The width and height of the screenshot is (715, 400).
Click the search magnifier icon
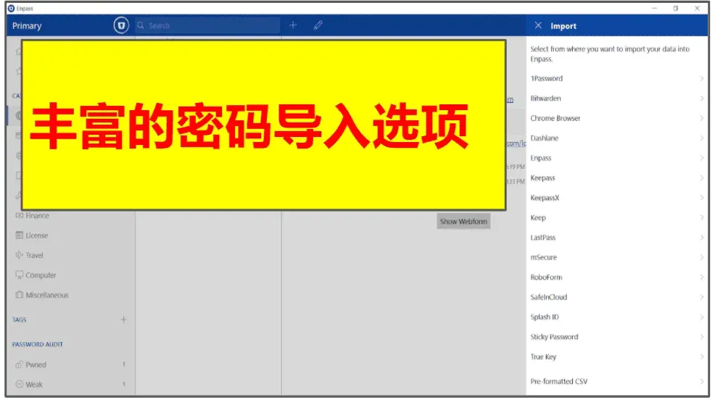pyautogui.click(x=141, y=25)
